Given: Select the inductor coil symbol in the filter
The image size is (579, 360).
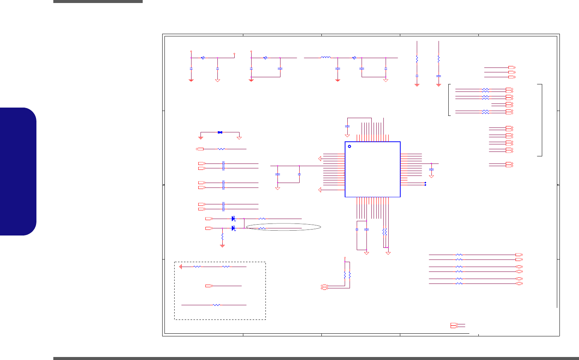Looking at the screenshot, I should click(326, 58).
